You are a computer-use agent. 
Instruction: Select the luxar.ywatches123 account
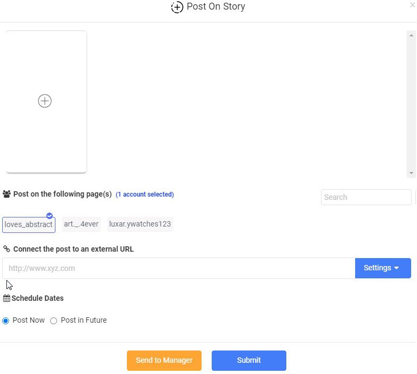coord(140,224)
